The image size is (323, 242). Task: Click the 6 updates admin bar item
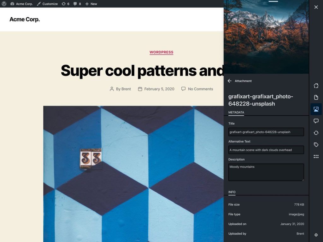[x=65, y=4]
